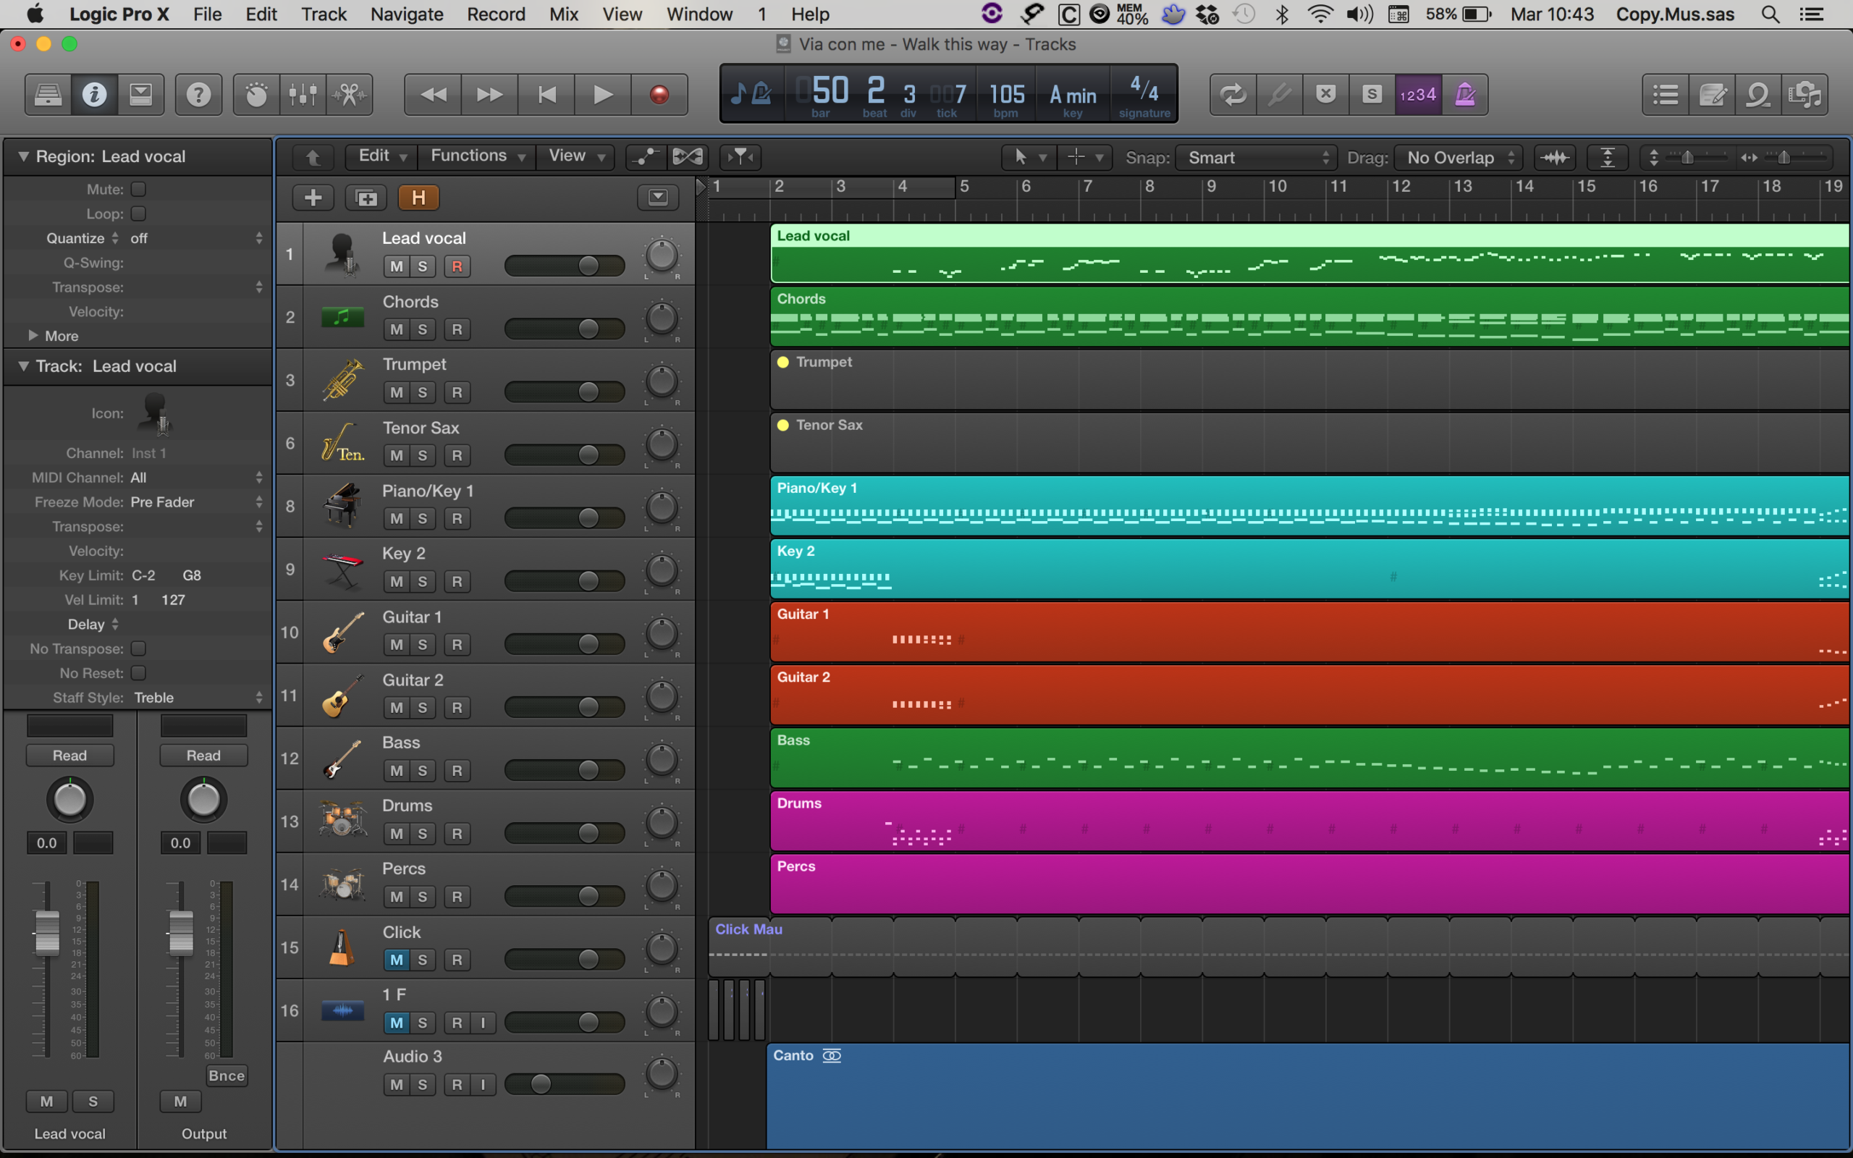Toggle the Metronome click button
Image resolution: width=1853 pixels, height=1158 pixels.
1465,94
